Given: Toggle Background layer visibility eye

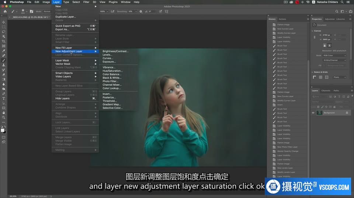Looking at the screenshot, I should tap(313, 113).
